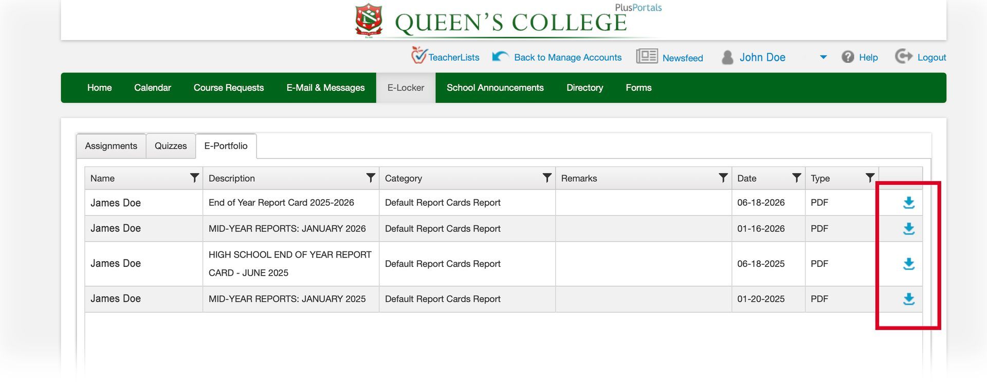Click the John Doe username
Image resolution: width=987 pixels, height=386 pixels.
762,57
